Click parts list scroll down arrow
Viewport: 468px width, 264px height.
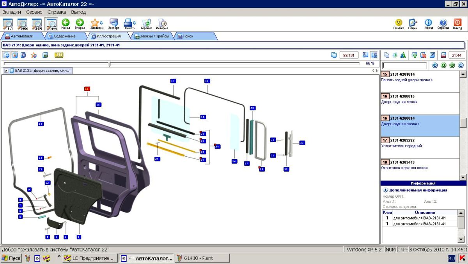point(463,177)
